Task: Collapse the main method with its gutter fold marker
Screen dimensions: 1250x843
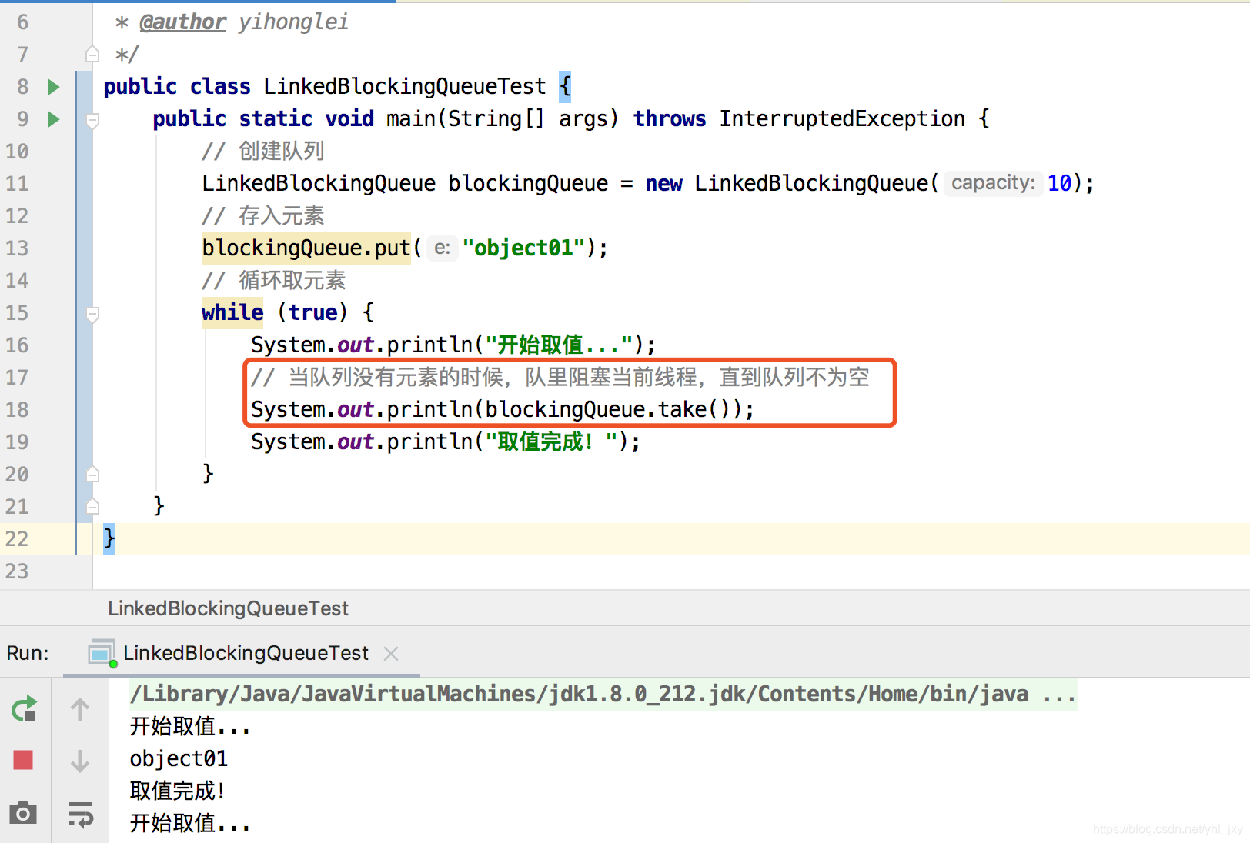Action: (x=92, y=120)
